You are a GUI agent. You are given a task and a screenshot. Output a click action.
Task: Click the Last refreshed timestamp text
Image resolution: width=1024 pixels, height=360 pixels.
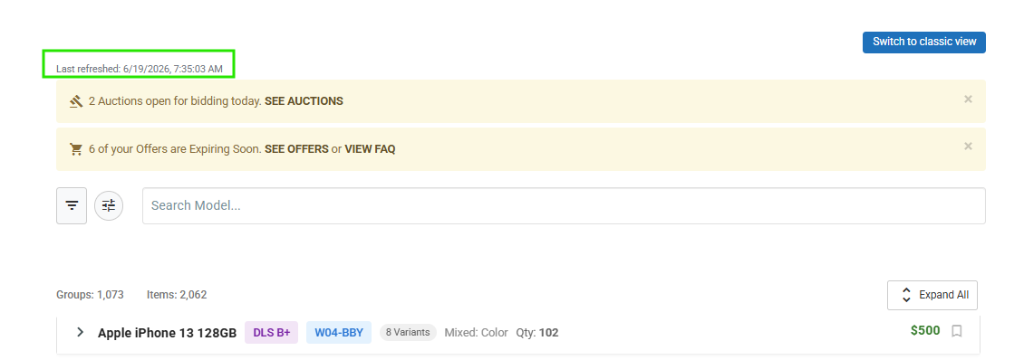point(140,69)
